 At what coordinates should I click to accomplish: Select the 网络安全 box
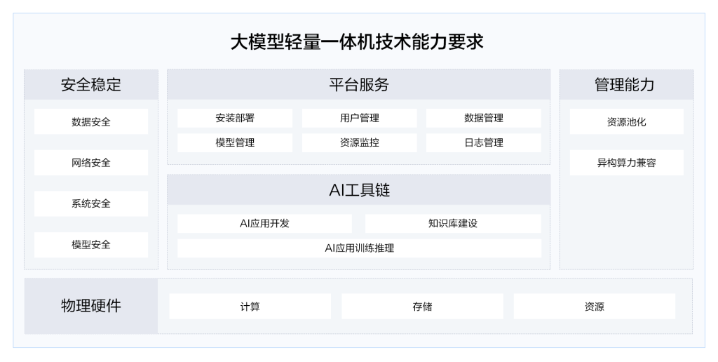click(x=91, y=163)
